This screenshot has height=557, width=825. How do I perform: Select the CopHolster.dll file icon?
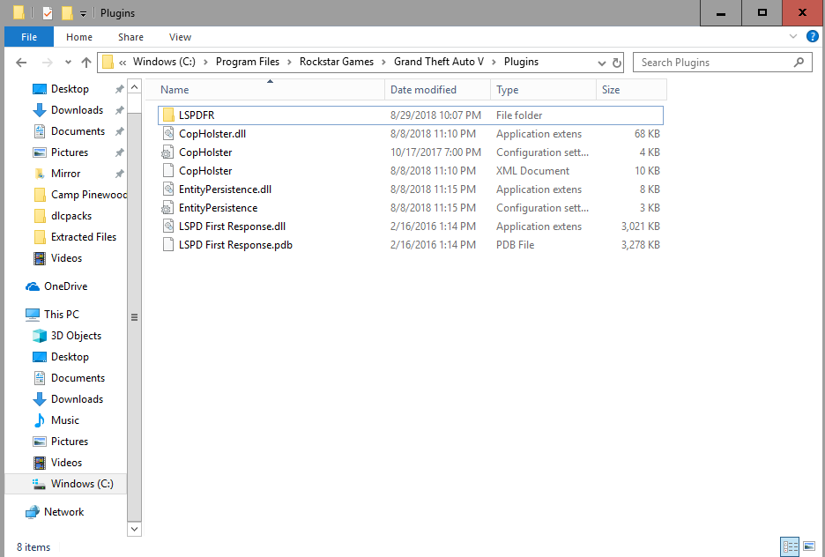click(168, 134)
